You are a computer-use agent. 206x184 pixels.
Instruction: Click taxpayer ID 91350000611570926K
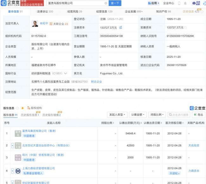coord(180,36)
